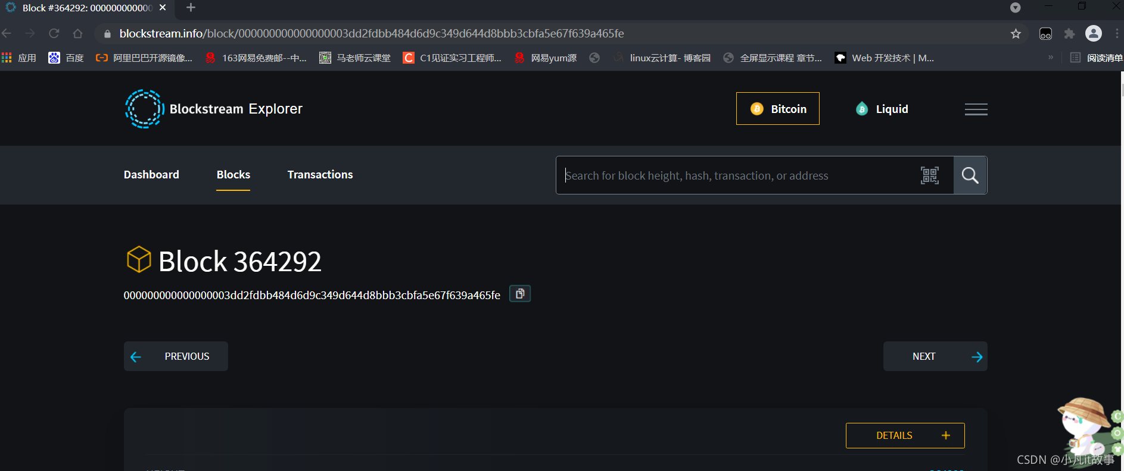Go to the PREVIOUS block
The width and height of the screenshot is (1124, 471).
coord(176,356)
